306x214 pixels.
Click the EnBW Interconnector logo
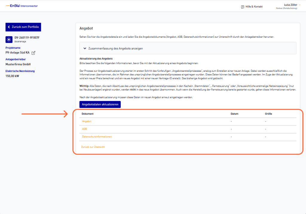[22, 6]
